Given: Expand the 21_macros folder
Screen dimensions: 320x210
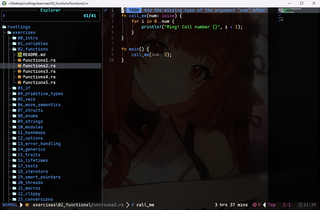Looking at the screenshot, I should point(29,188).
